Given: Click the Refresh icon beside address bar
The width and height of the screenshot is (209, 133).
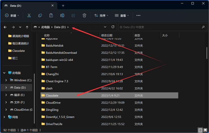Looking at the screenshot, I should tap(113, 27).
